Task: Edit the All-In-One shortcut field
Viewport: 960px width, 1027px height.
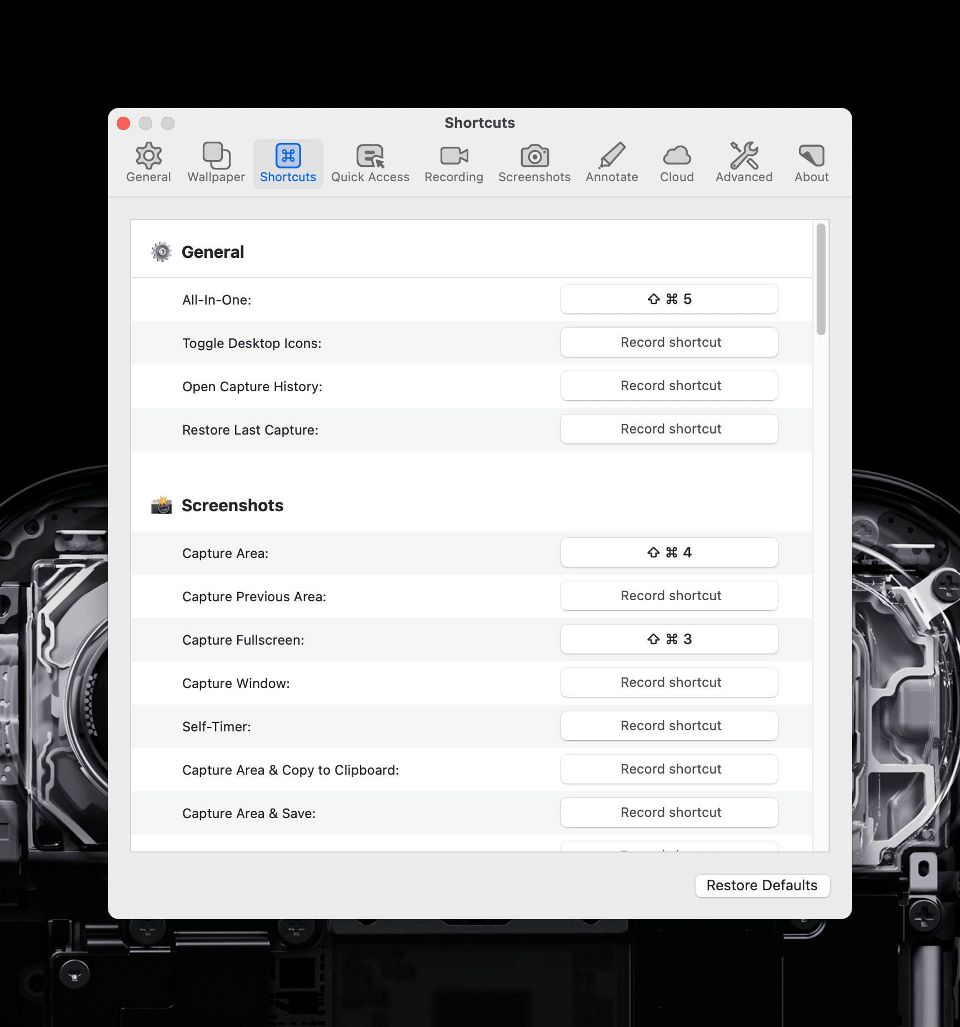Action: (x=669, y=299)
